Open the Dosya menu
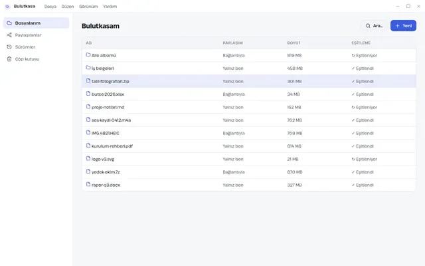The width and height of the screenshot is (425, 266). tap(50, 7)
